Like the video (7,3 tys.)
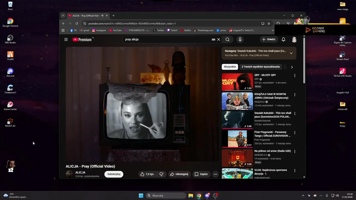Screen dimensions: 356x200 click(x=147, y=174)
